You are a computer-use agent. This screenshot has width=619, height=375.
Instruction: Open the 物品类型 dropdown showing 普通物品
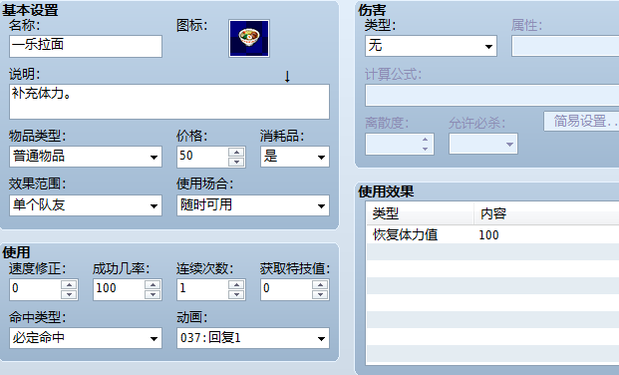pyautogui.click(x=86, y=157)
